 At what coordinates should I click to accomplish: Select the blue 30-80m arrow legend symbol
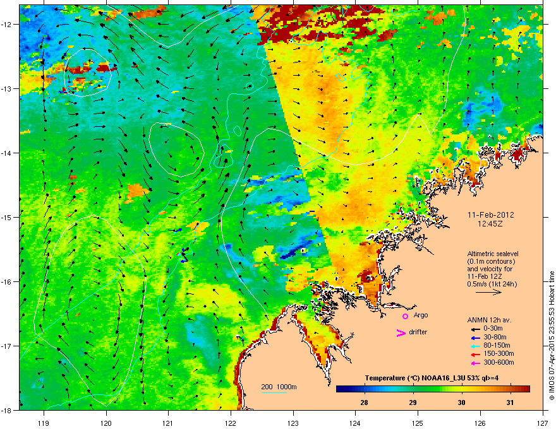pos(476,338)
